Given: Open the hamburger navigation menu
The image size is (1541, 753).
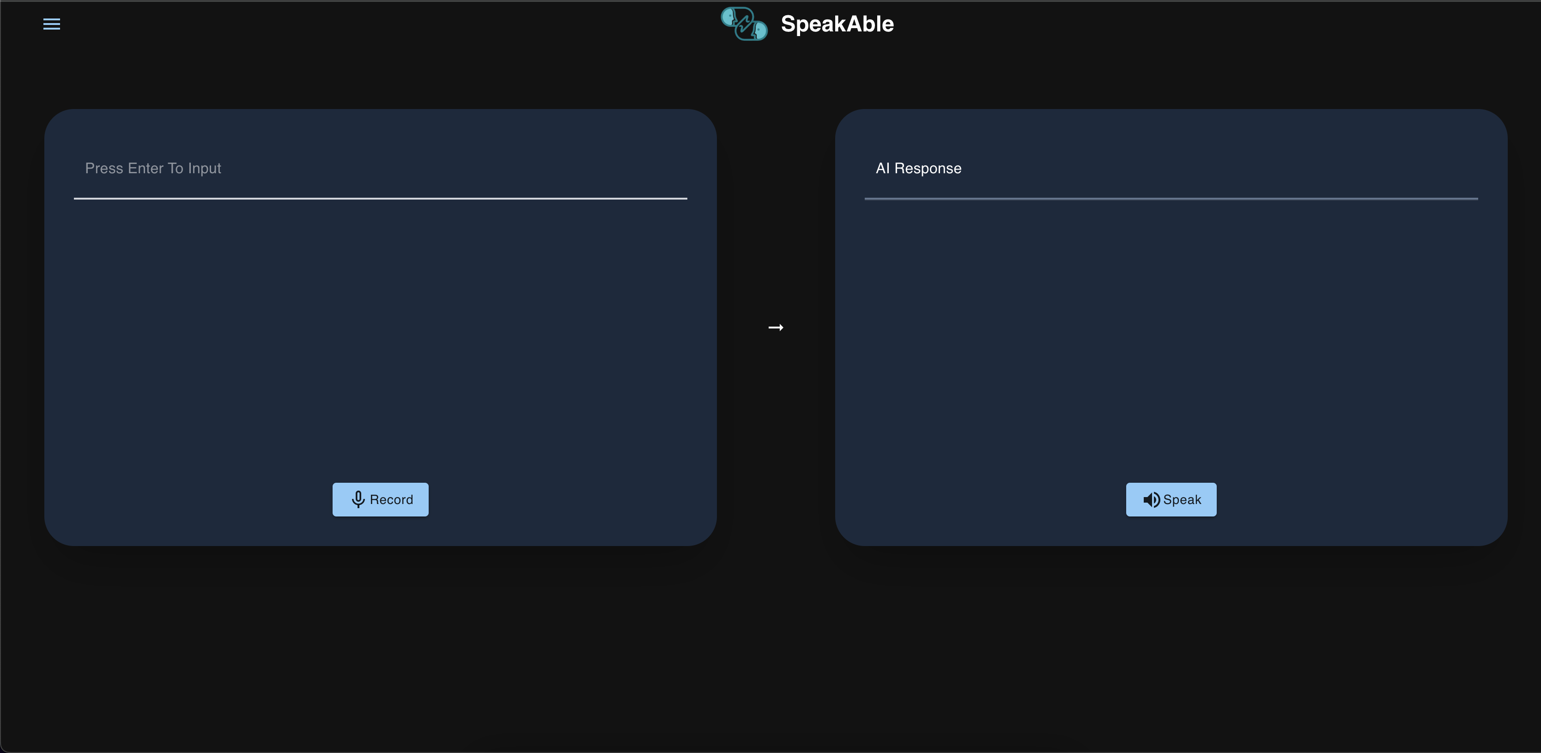Looking at the screenshot, I should (x=51, y=24).
